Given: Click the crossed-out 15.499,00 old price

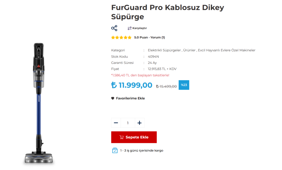Looking at the screenshot, I should click(x=166, y=86).
